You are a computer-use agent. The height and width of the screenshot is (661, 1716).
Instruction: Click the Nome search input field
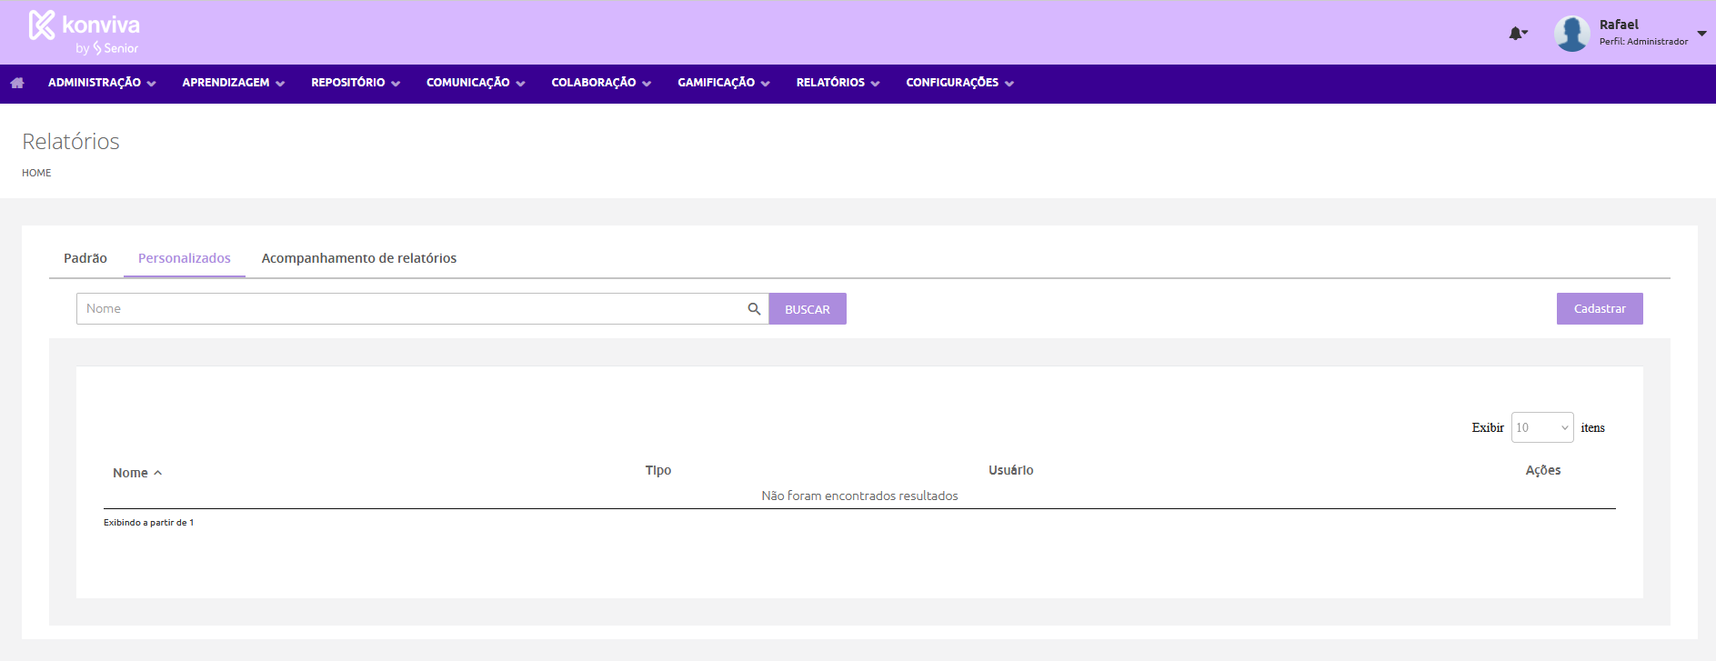click(409, 309)
